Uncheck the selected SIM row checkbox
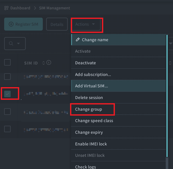 pyautogui.click(x=7, y=94)
